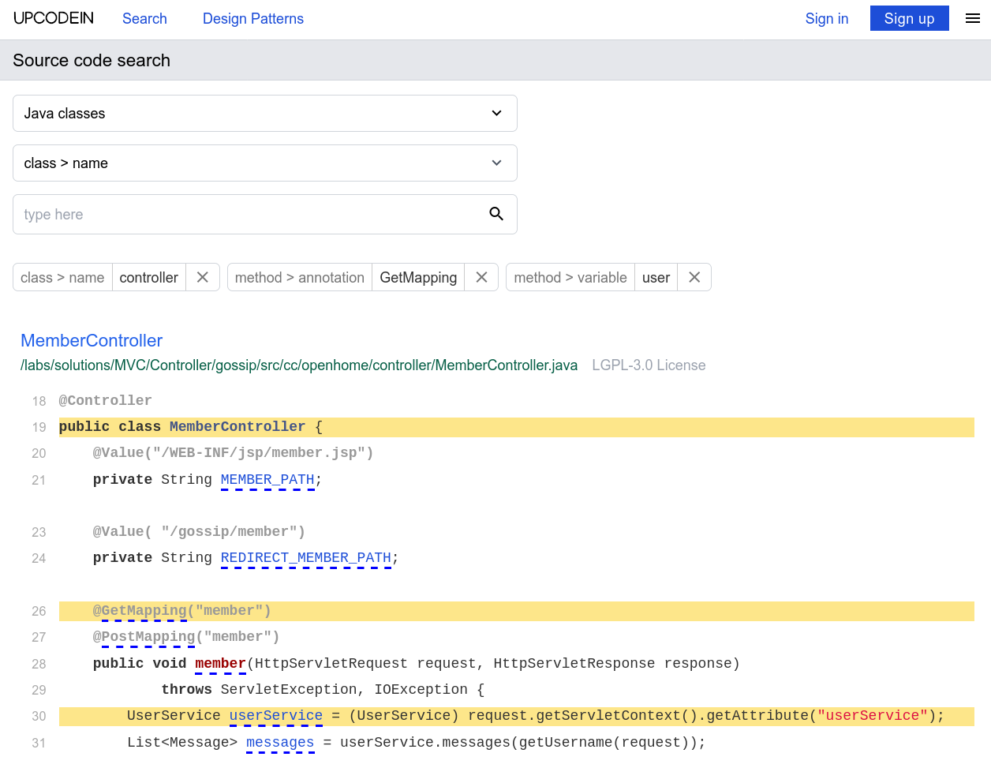The height and width of the screenshot is (768, 991).
Task: Open the MemberController result title
Action: point(92,341)
